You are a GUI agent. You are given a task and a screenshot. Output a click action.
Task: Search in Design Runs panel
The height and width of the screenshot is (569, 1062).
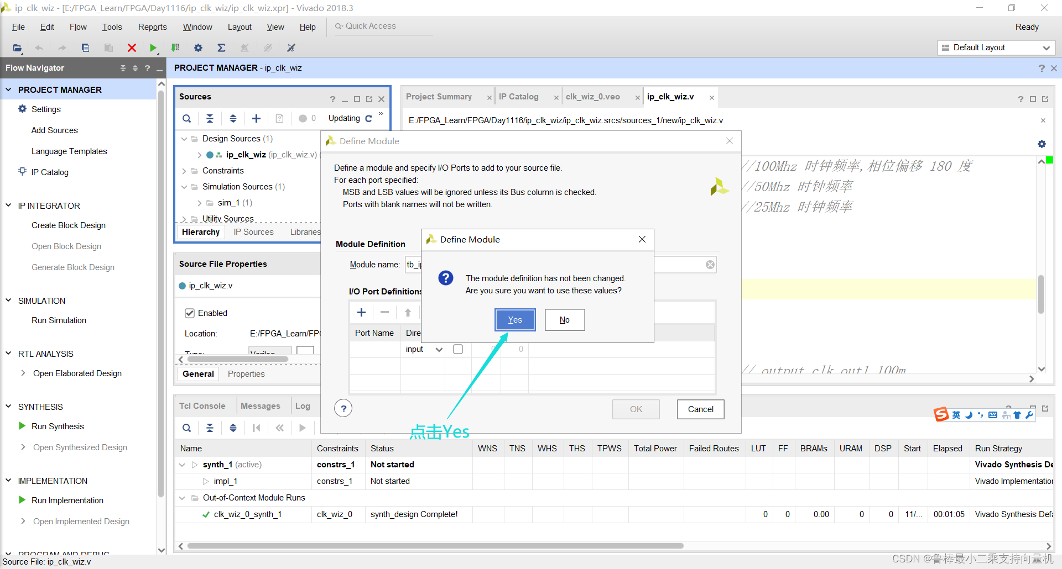(187, 428)
